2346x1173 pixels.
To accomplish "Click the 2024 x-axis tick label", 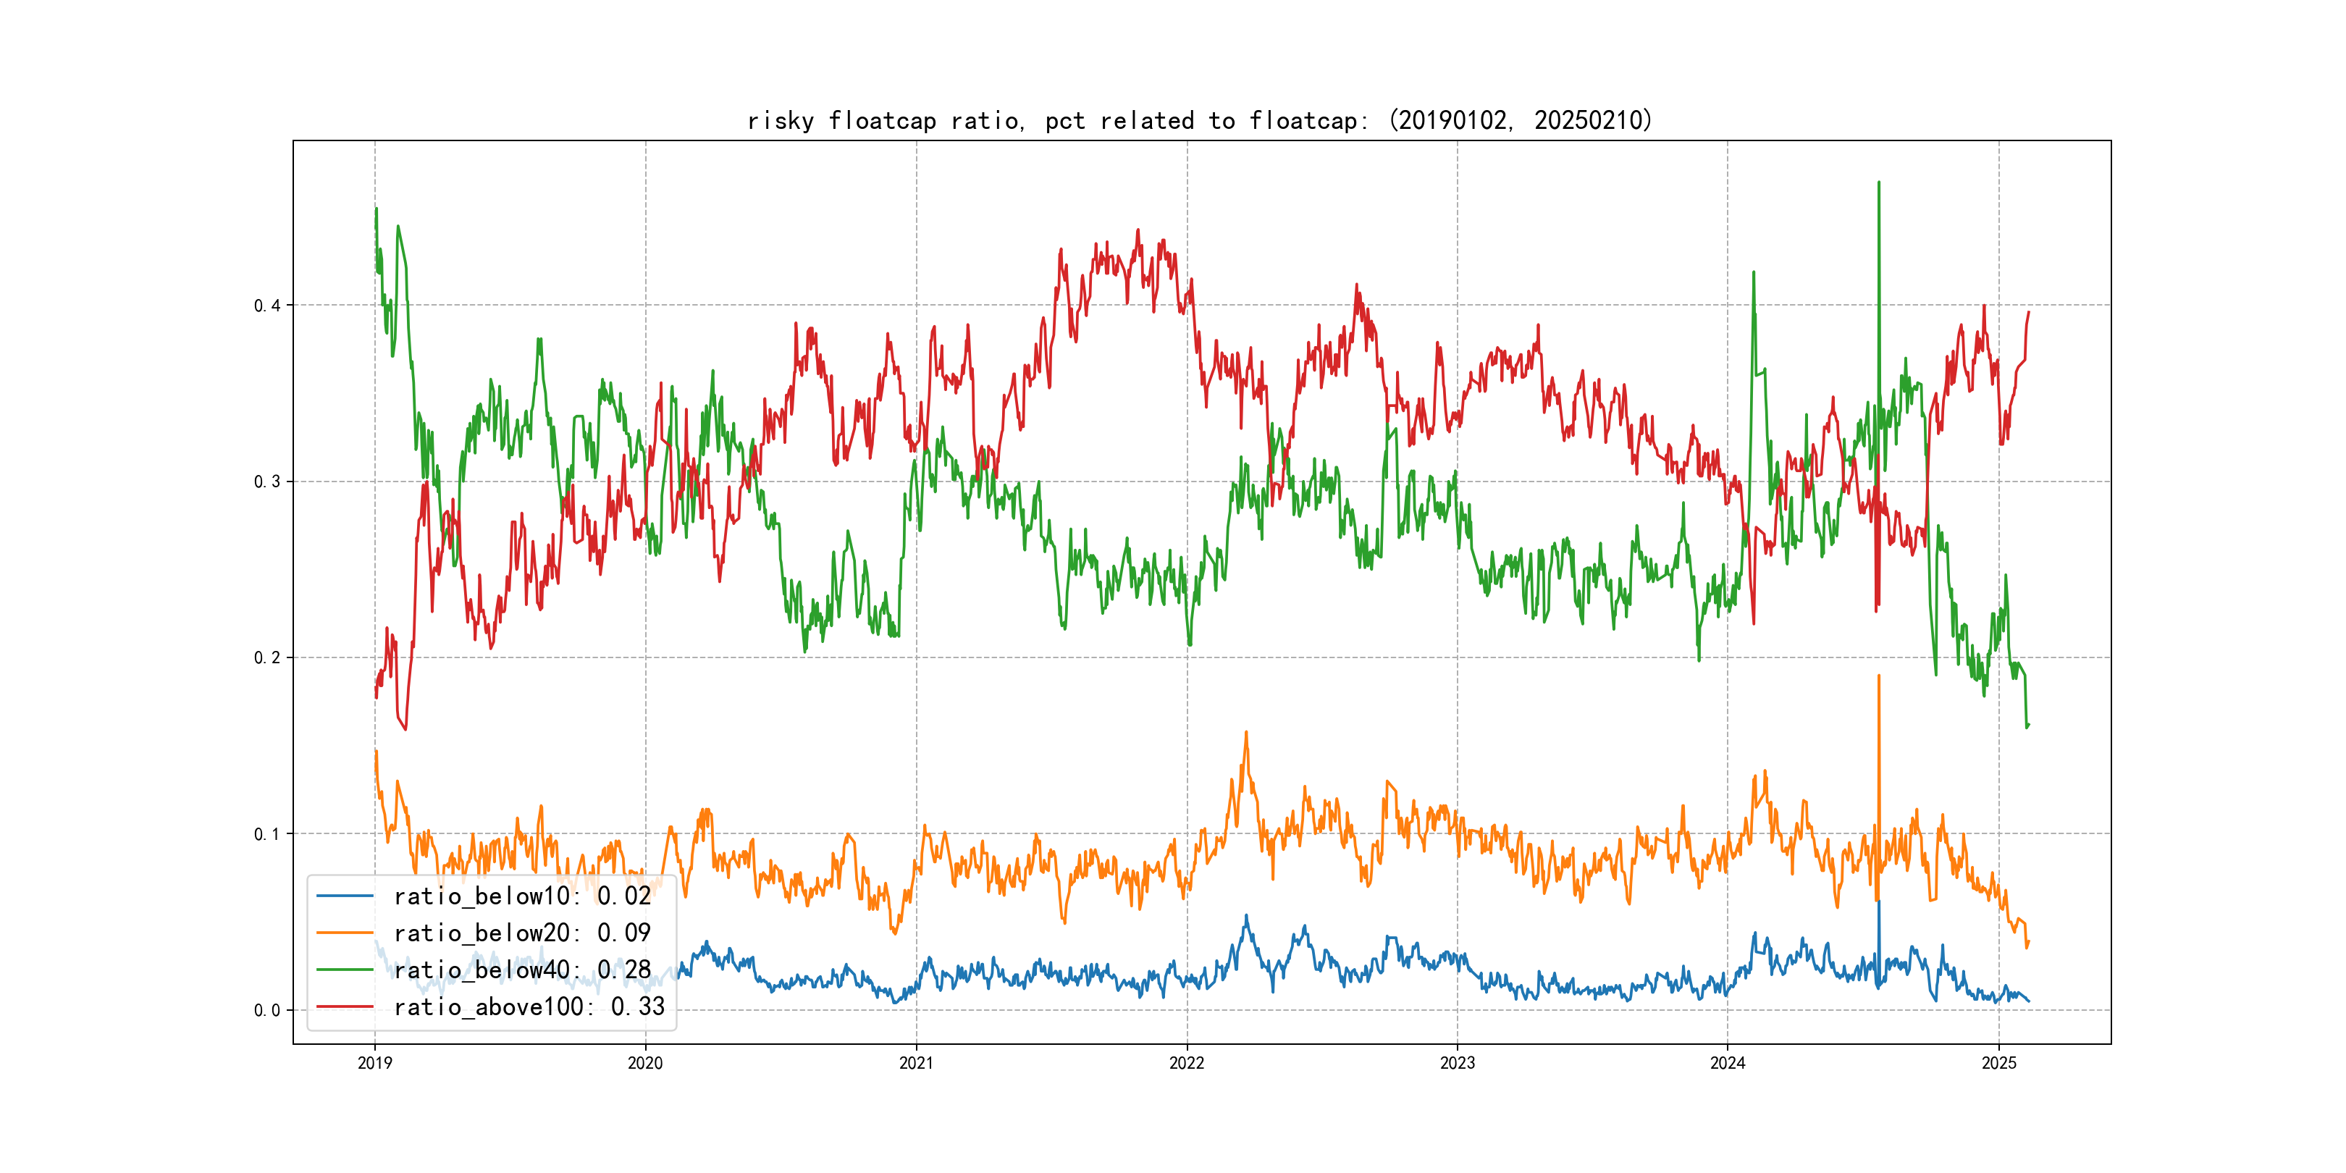I will (1728, 1063).
